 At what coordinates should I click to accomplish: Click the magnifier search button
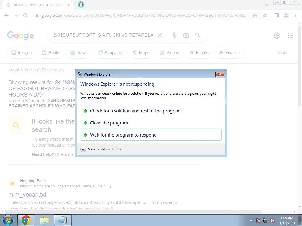(198, 35)
